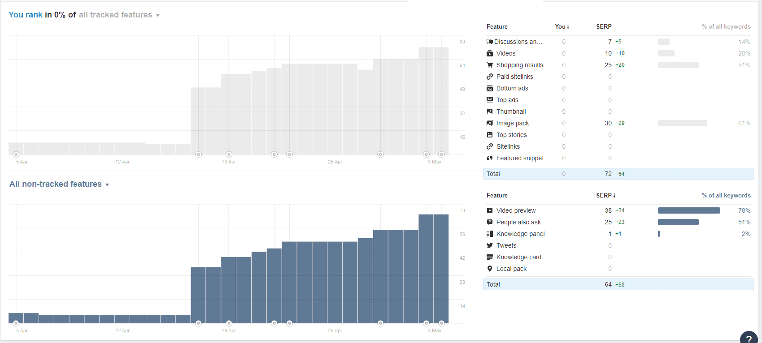
Task: Click the People also ask icon
Action: (x=490, y=222)
